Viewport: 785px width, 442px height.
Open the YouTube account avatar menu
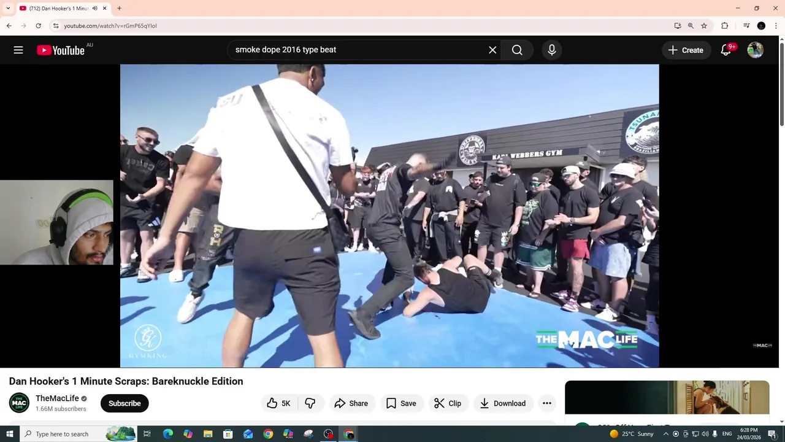point(756,50)
